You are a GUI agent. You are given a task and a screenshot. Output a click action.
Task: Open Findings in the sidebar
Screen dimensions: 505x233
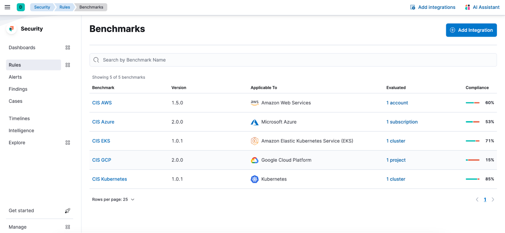tap(18, 89)
